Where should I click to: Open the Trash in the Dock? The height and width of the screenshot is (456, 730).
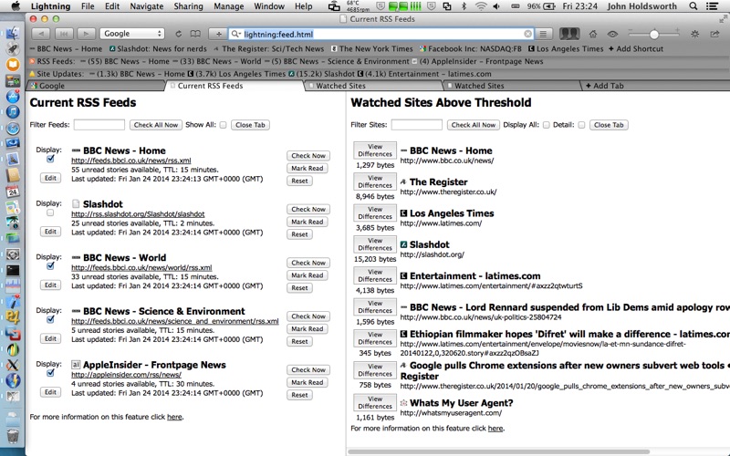(13, 437)
